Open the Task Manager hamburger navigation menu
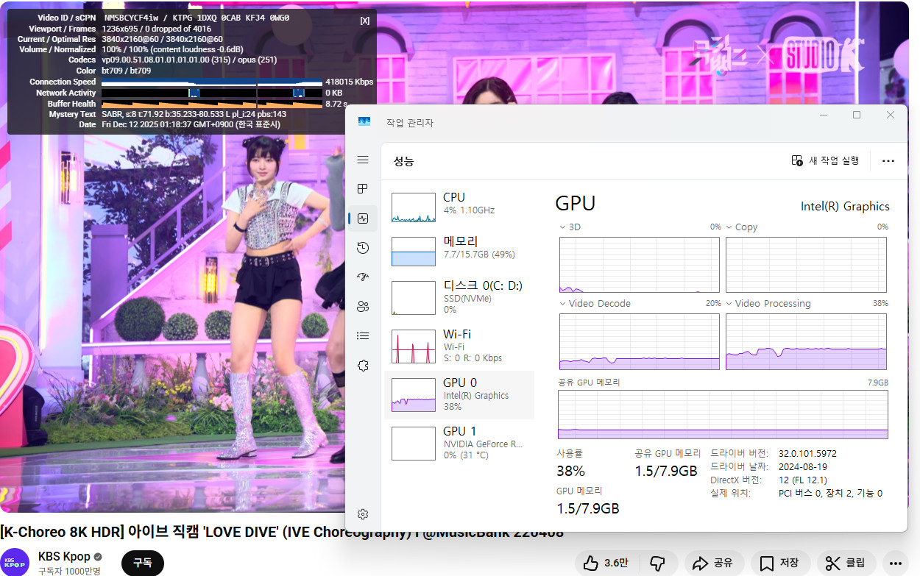Screen dimensions: 920x576 (362, 160)
